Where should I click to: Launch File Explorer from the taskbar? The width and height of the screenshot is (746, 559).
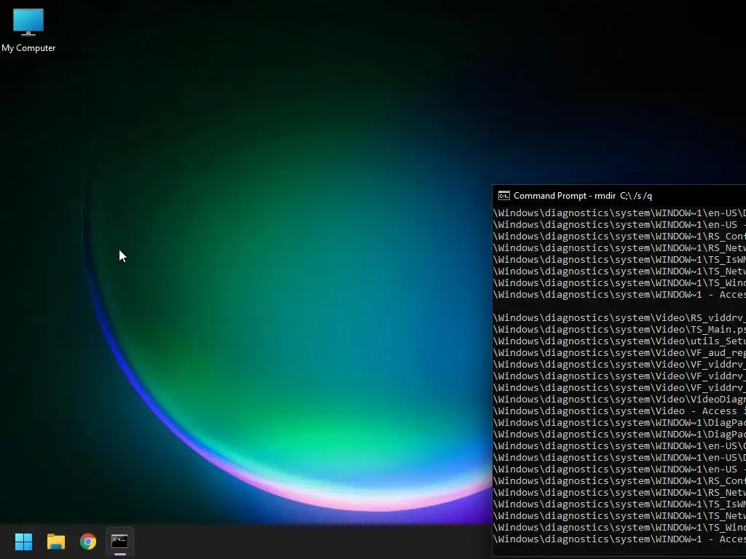coord(55,542)
